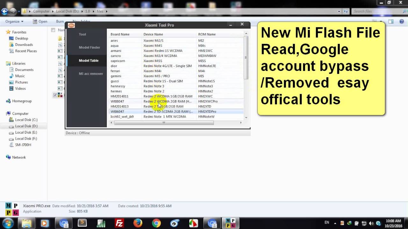Open the Organize dropdown menu
This screenshot has width=408, height=229.
tap(14, 21)
